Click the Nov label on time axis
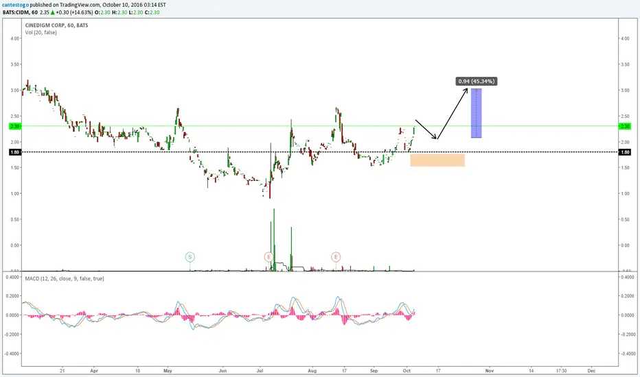 click(490, 371)
